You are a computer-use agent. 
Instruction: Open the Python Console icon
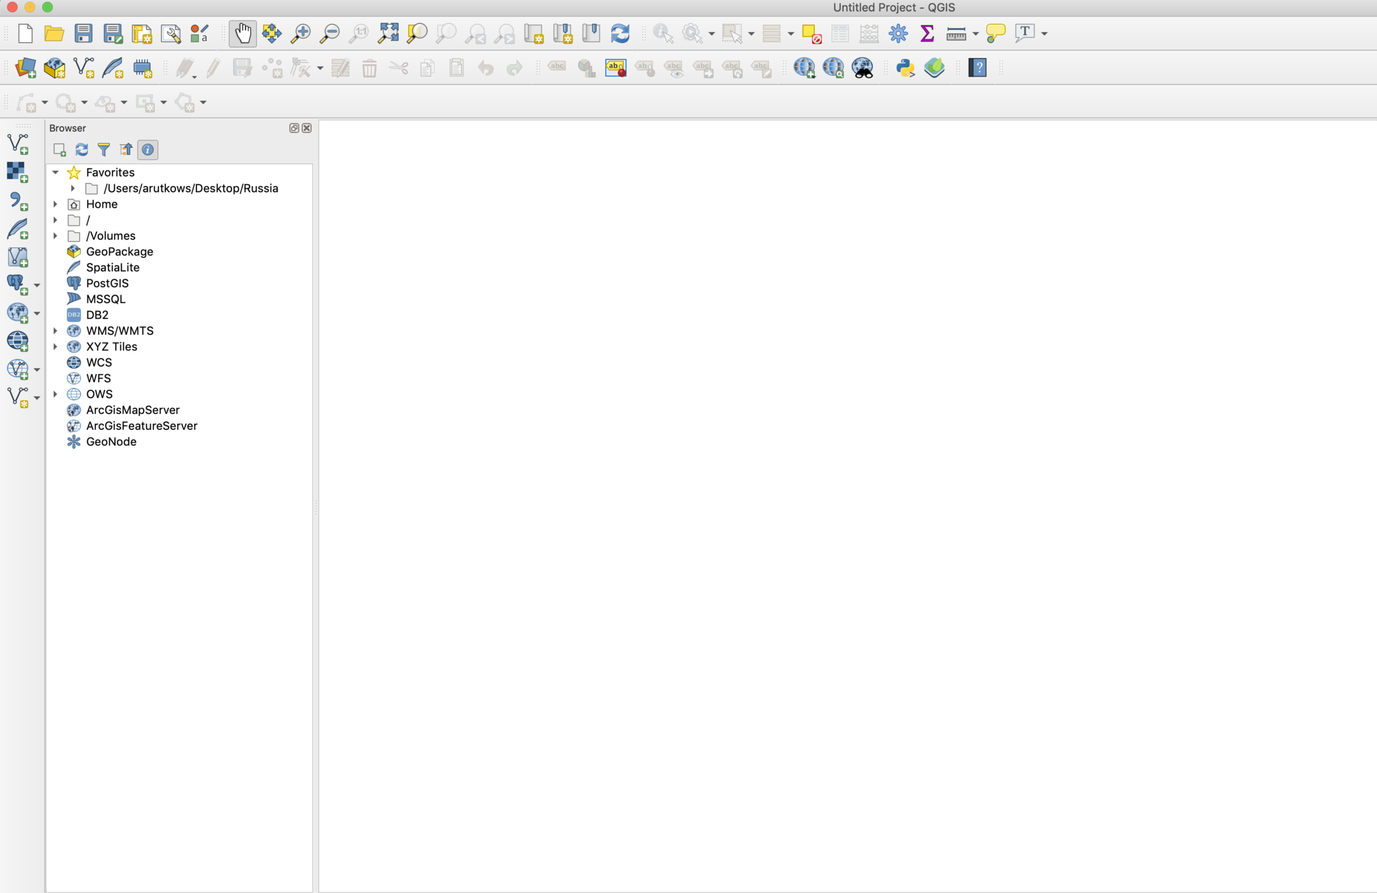click(905, 67)
